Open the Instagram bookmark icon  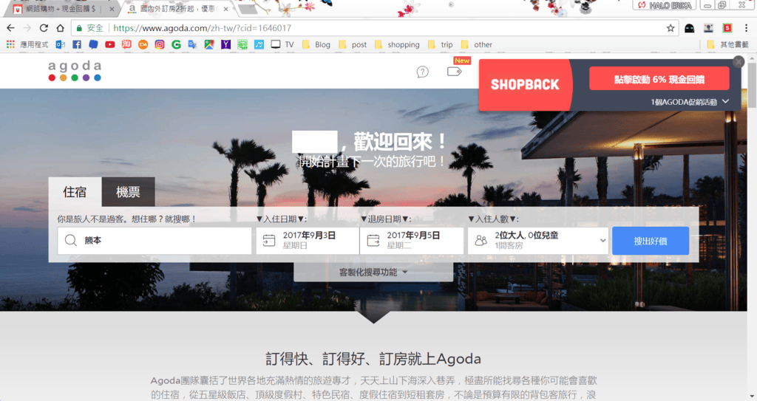click(160, 44)
